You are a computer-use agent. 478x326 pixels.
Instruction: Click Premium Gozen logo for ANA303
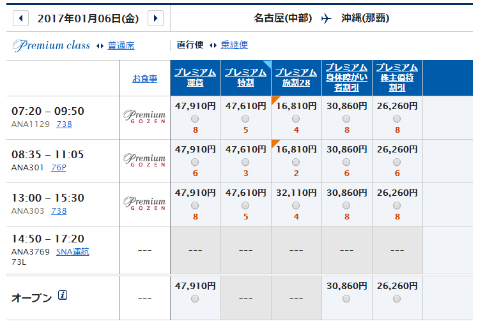pyautogui.click(x=144, y=204)
